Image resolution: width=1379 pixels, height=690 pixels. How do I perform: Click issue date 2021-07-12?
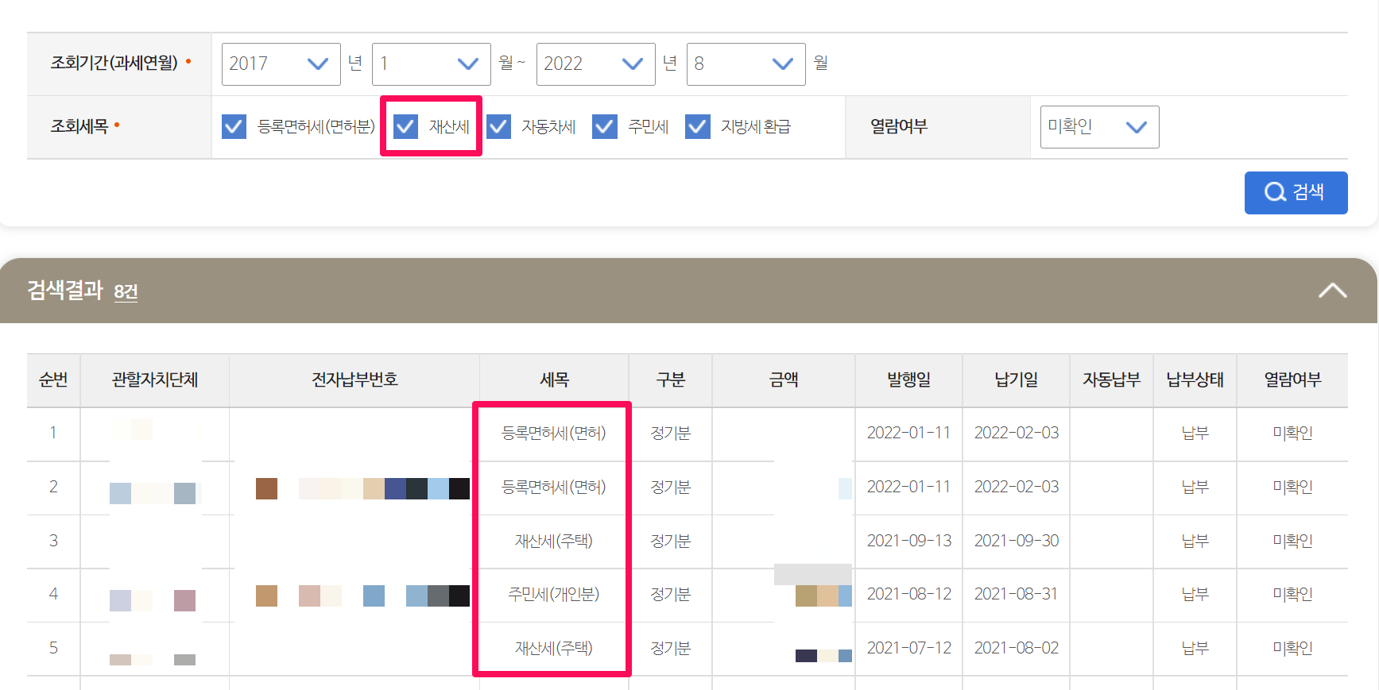tap(908, 648)
